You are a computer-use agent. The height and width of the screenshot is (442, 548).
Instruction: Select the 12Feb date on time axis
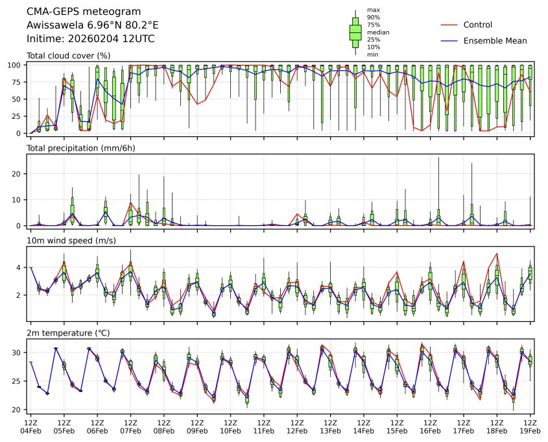(297, 430)
